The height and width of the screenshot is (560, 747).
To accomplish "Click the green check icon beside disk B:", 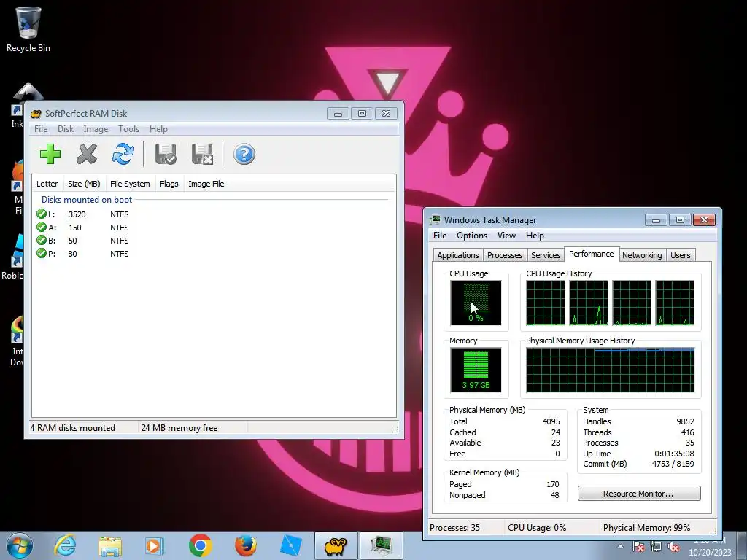I will click(x=42, y=240).
